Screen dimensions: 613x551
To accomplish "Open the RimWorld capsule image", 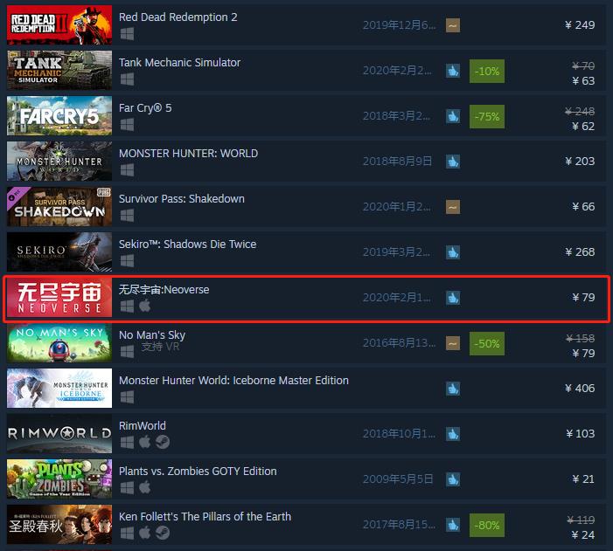I will (x=59, y=433).
